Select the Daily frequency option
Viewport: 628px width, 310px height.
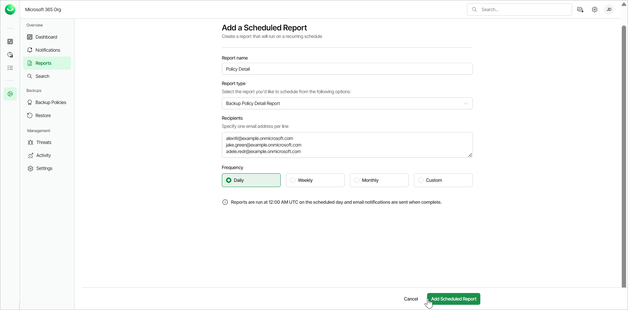point(251,180)
